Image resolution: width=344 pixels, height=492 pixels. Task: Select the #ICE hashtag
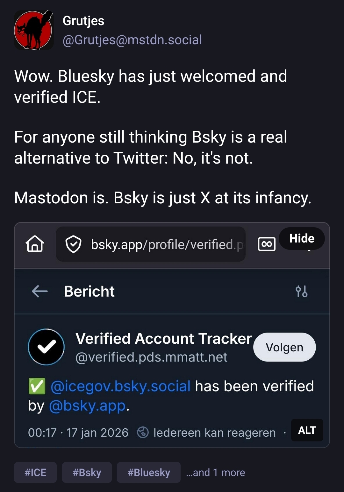pyautogui.click(x=35, y=472)
